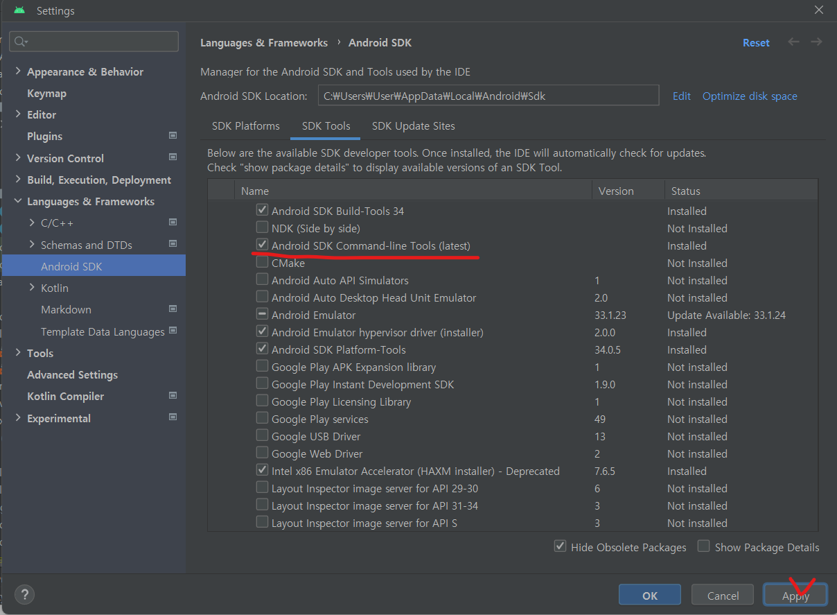Uncheck Intel x86 Emulator Accelerator (HAXM installer)
Screen dimensions: 837x615
(262, 470)
